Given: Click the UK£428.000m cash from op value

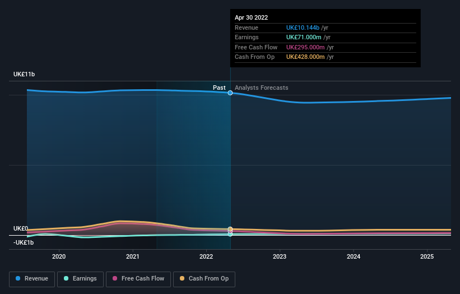Looking at the screenshot, I should click(x=305, y=57).
